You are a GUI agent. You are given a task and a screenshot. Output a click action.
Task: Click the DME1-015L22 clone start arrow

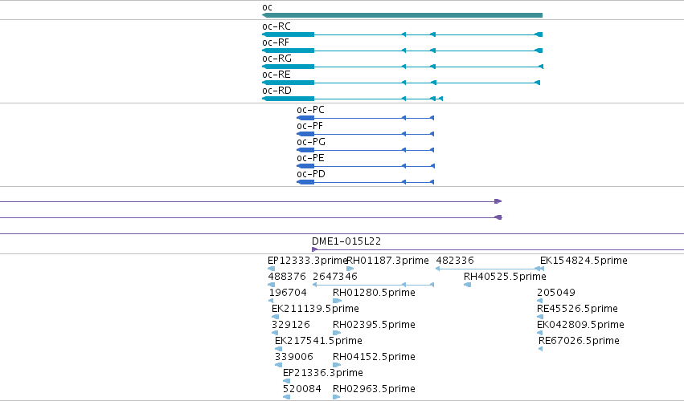click(315, 249)
